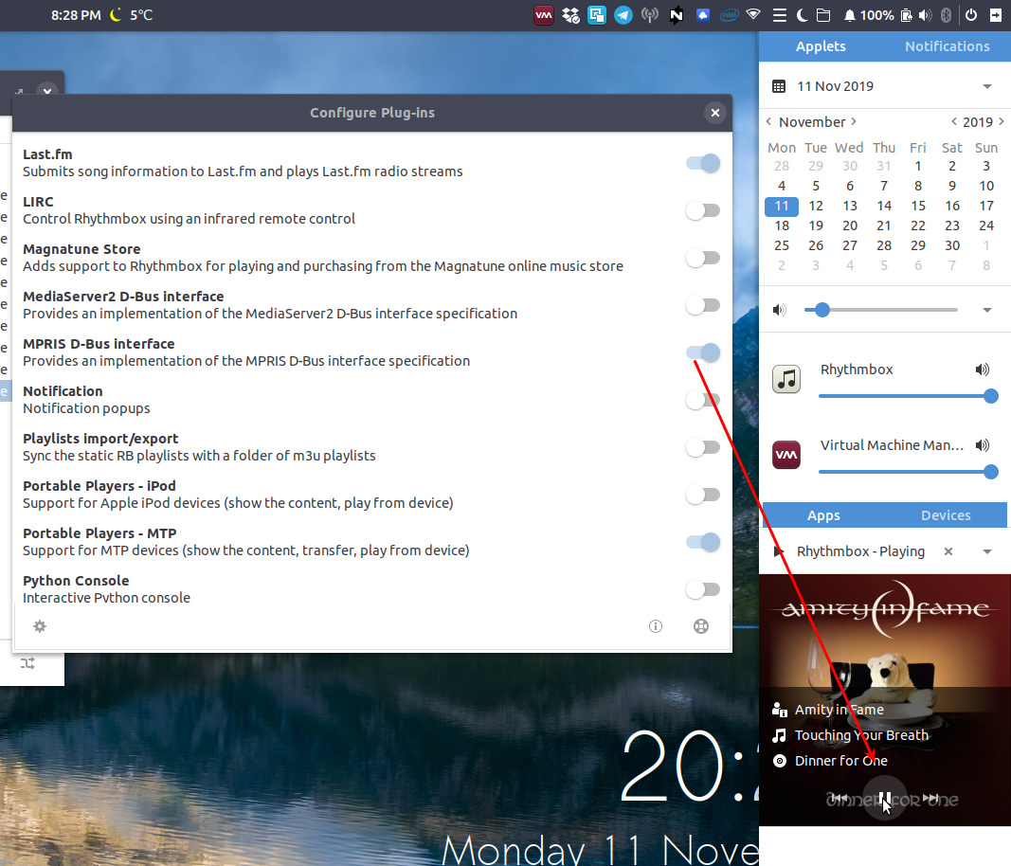Mute Virtual Machine Manager audio speaker icon

(x=982, y=445)
